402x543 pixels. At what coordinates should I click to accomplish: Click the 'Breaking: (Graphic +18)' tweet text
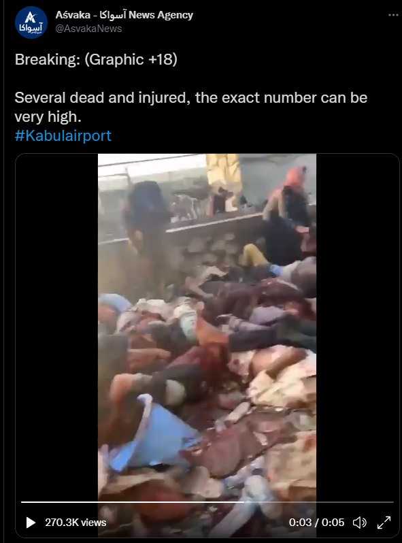click(96, 60)
